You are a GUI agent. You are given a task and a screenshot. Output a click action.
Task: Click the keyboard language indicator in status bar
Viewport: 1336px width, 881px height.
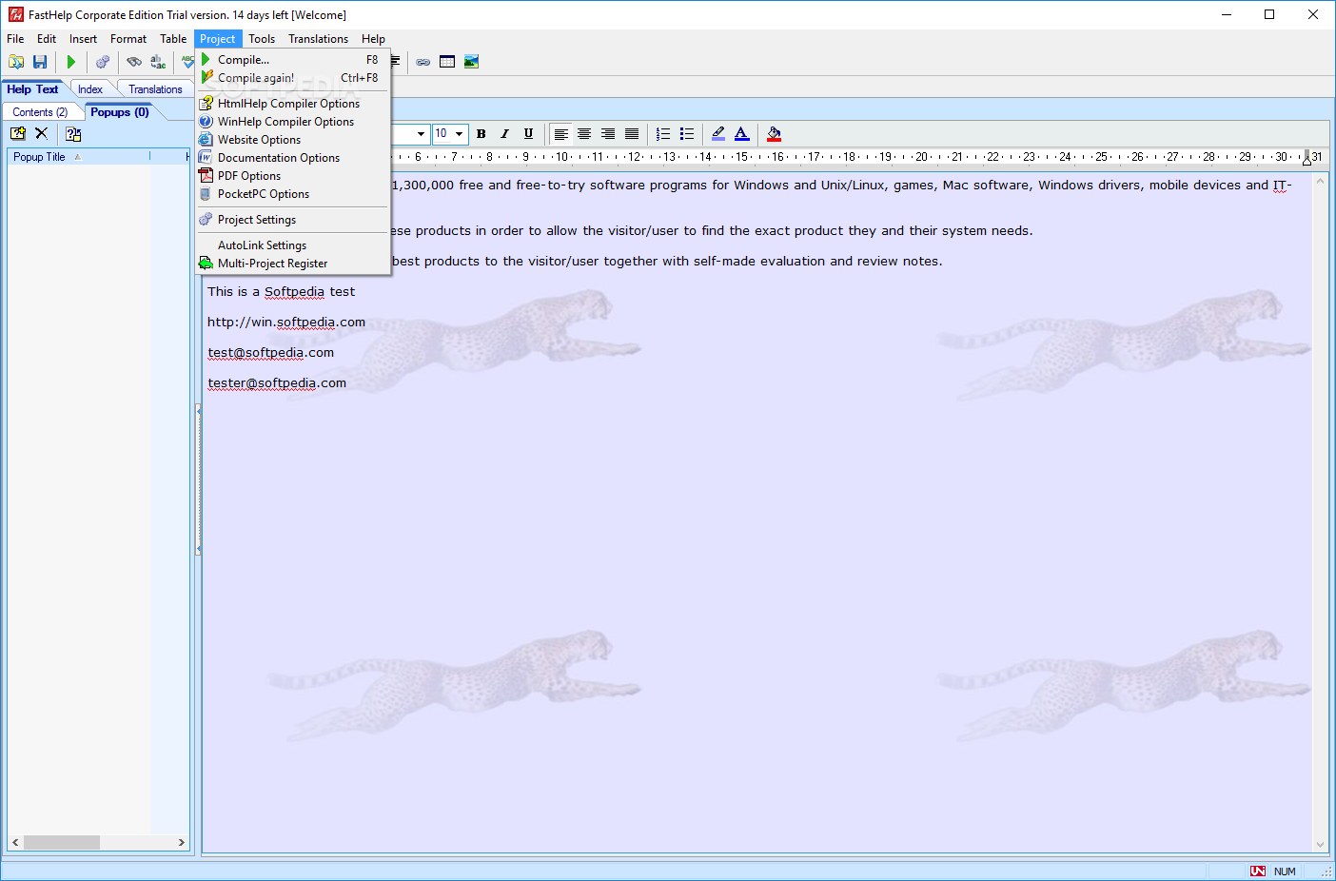pos(1258,871)
